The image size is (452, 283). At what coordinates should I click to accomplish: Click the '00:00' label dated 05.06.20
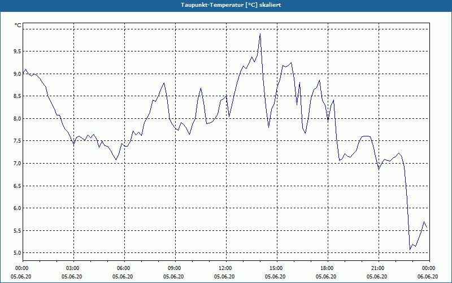pos(21,268)
